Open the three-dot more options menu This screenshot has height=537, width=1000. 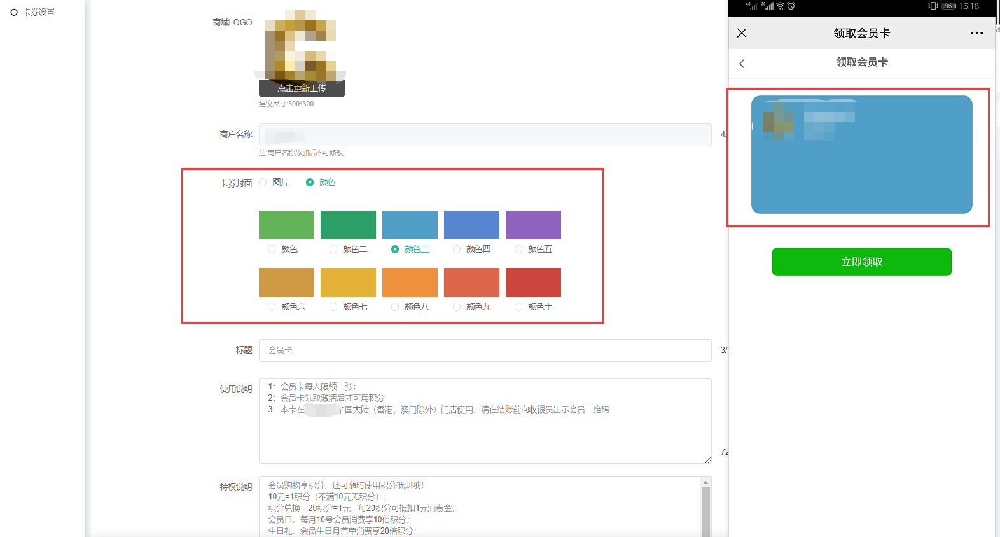coord(976,33)
